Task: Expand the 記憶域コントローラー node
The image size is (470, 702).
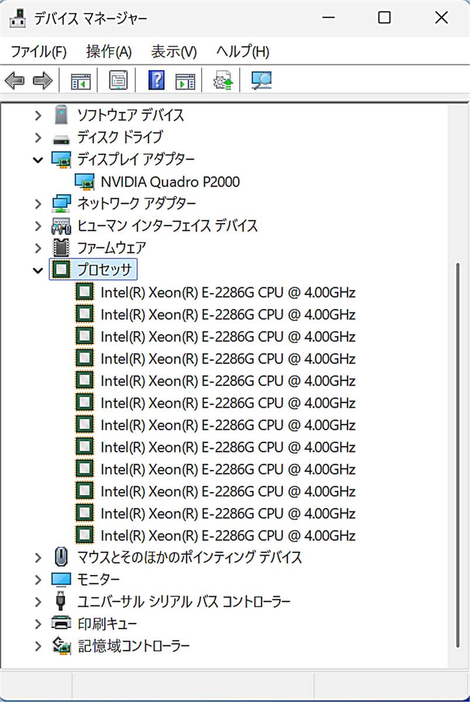Action: tap(38, 646)
